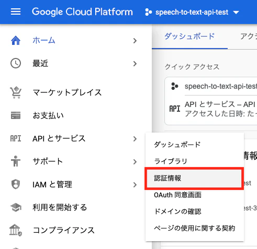Open speech-to-text-api-test quick access entry

click(220, 86)
